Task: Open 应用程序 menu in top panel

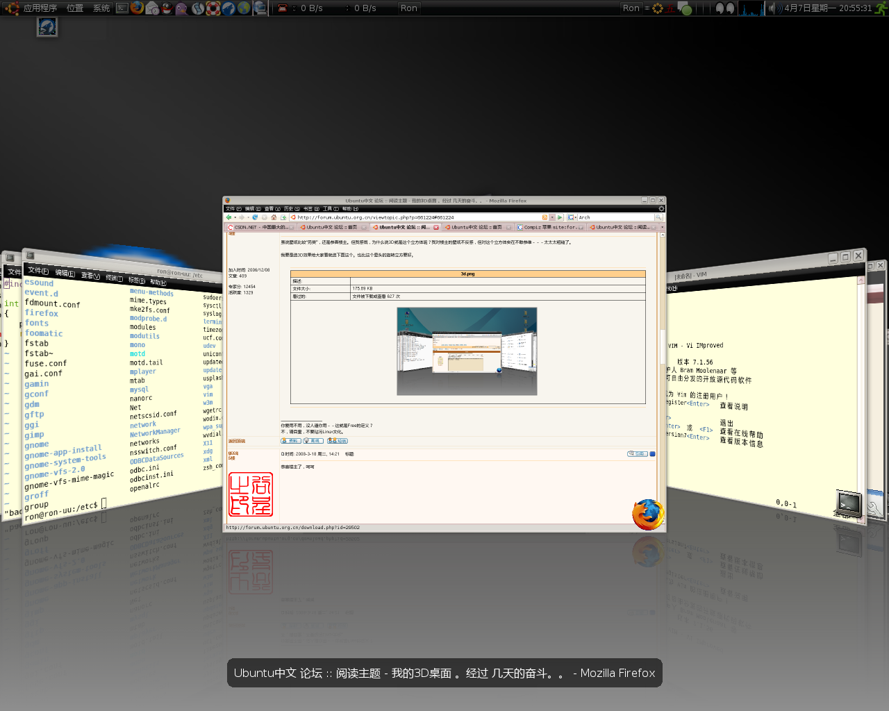Action: click(x=40, y=8)
